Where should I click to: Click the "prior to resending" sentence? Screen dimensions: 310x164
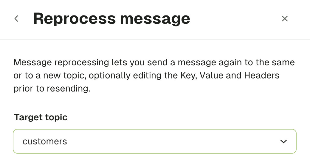[x=52, y=89]
